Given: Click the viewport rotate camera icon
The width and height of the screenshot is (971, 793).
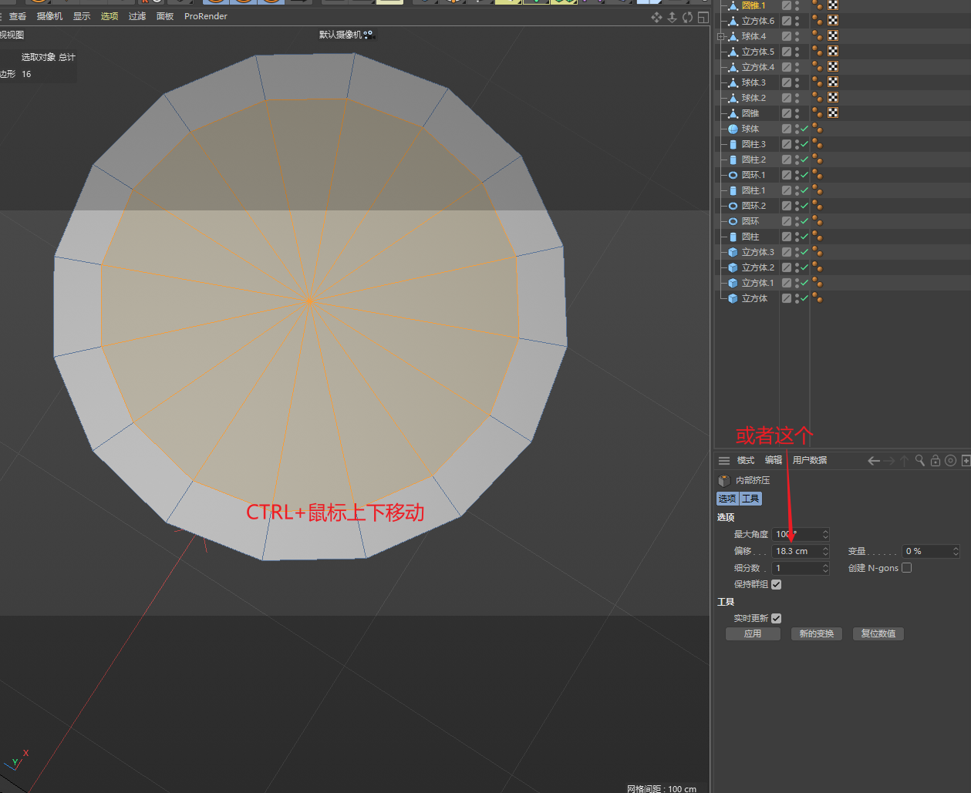Looking at the screenshot, I should (687, 17).
